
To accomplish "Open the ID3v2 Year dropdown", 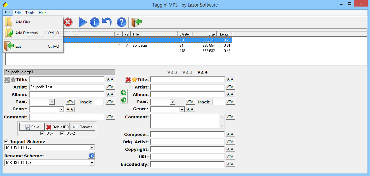I will (172, 102).
